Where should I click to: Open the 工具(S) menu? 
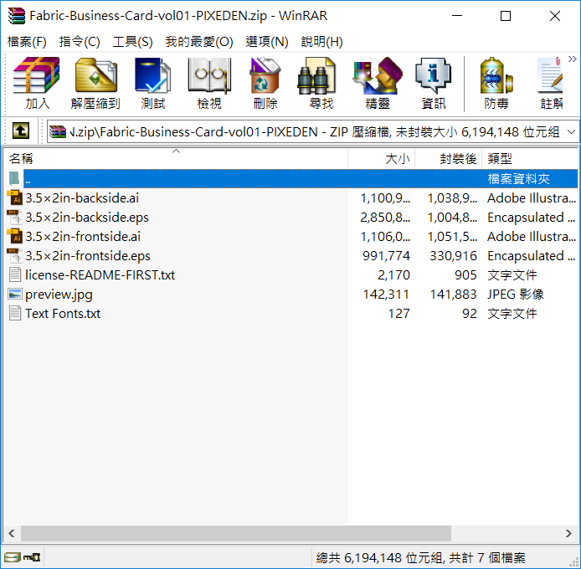pyautogui.click(x=132, y=42)
